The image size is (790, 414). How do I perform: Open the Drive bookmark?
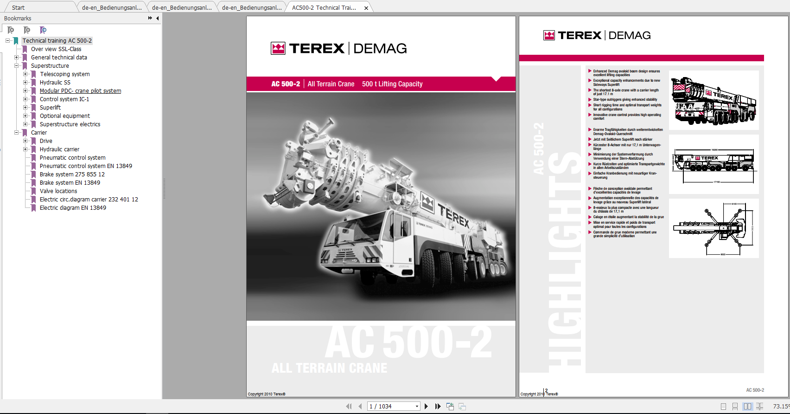(x=46, y=141)
